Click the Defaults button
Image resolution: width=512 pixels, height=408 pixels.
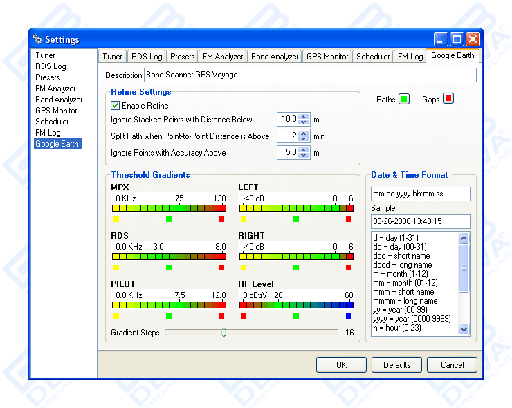tap(396, 364)
